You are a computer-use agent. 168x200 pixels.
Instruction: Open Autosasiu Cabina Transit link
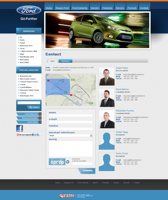coord(29,90)
